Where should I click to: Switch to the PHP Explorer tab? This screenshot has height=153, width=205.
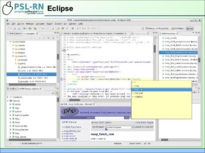(x=14, y=34)
